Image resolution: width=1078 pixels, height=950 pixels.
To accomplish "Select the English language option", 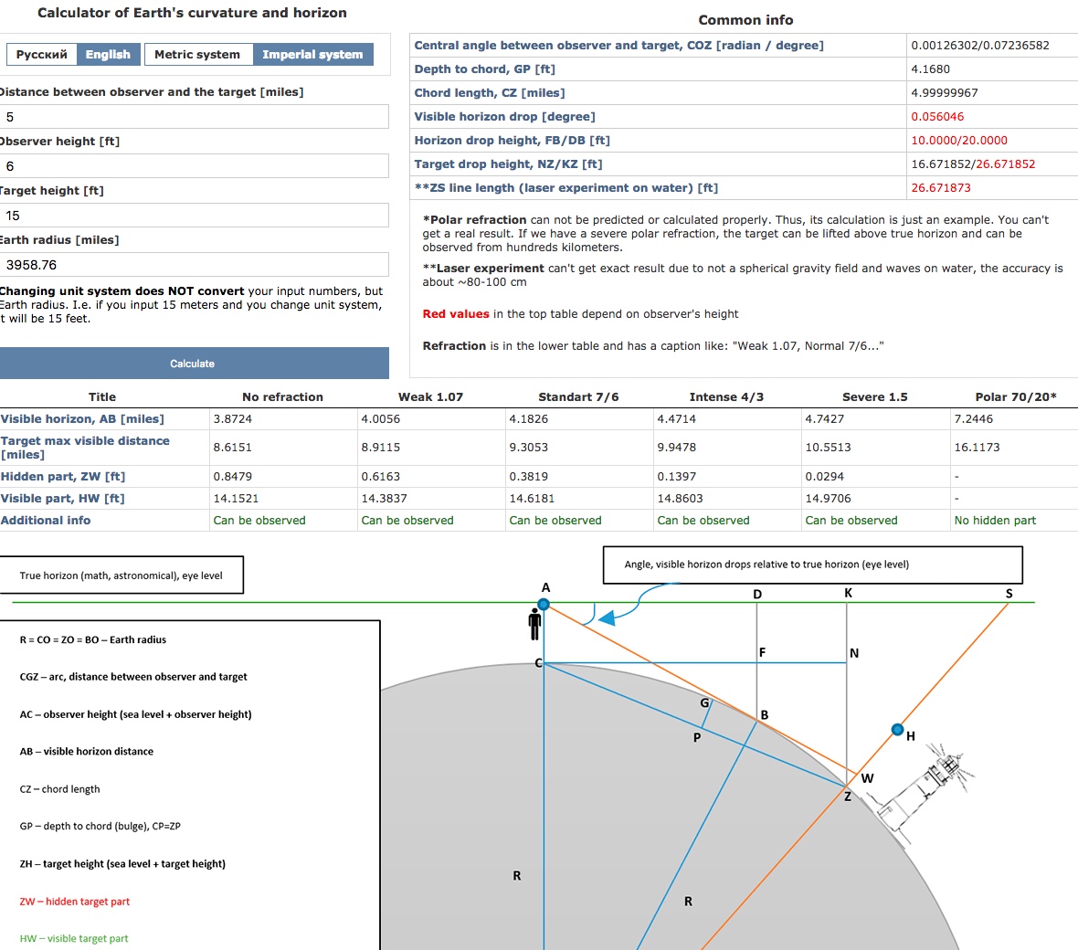I will (x=108, y=55).
